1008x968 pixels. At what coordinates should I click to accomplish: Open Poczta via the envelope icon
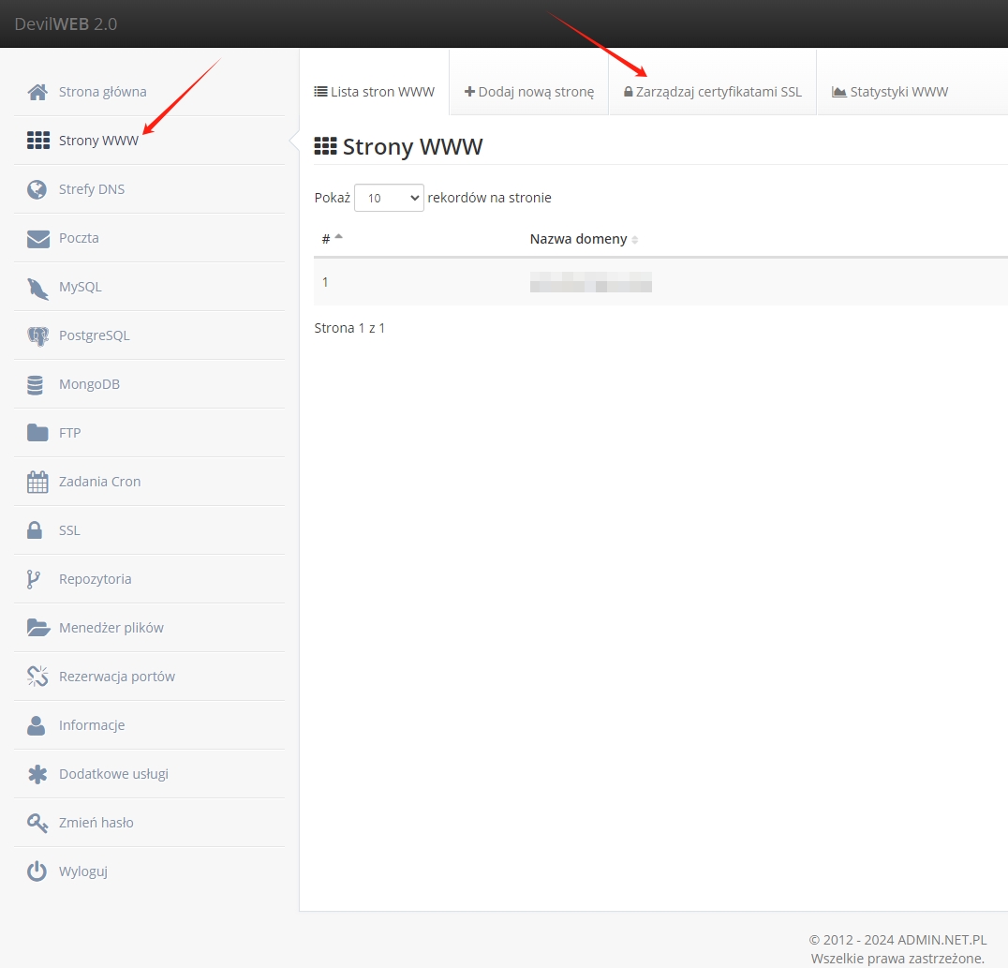37,238
